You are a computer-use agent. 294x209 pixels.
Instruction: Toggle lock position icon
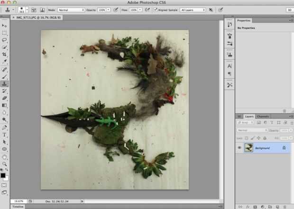coord(258,138)
